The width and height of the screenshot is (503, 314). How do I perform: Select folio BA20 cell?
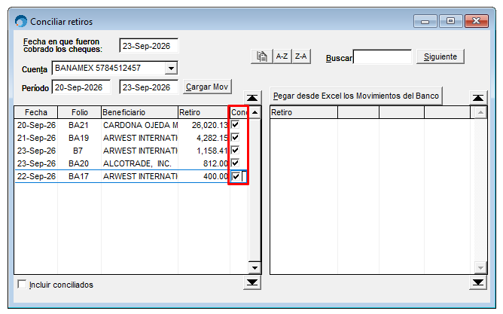point(78,163)
